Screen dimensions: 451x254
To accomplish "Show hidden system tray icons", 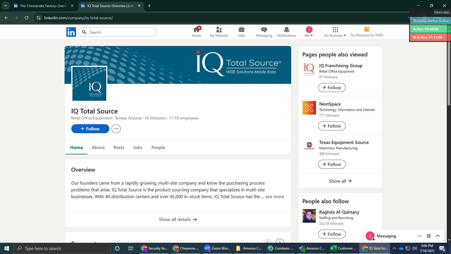I will pyautogui.click(x=394, y=248).
